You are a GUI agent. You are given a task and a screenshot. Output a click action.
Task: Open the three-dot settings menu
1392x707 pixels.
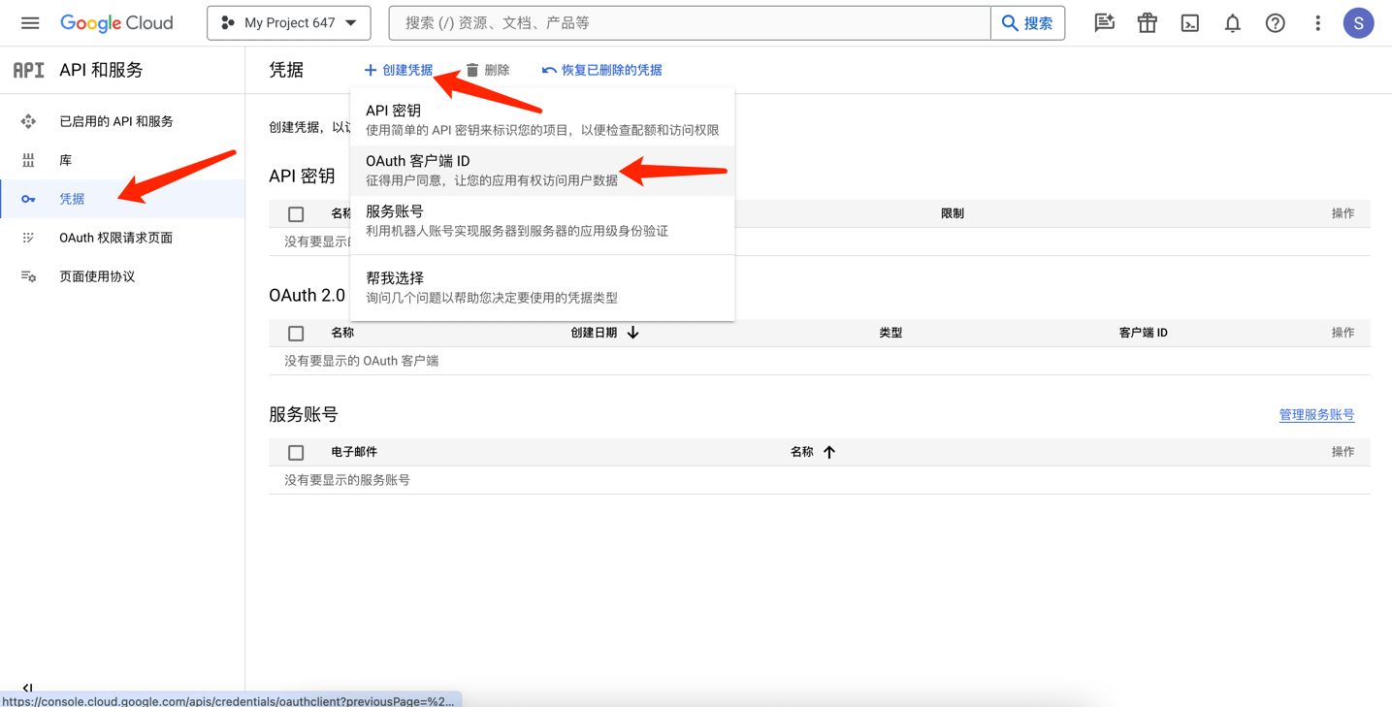1317,22
